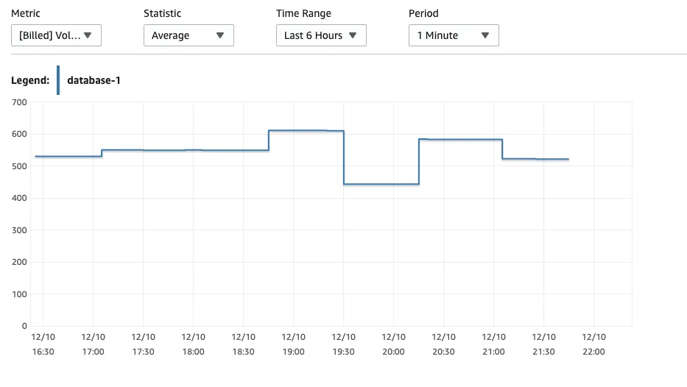Click the arrow icon in Time Range dropdown
The height and width of the screenshot is (387, 687).
click(353, 35)
